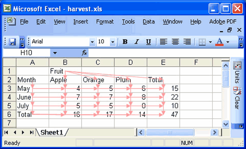Screen dimensions: 246x149
Task: Select column C header
Action: click(98, 63)
